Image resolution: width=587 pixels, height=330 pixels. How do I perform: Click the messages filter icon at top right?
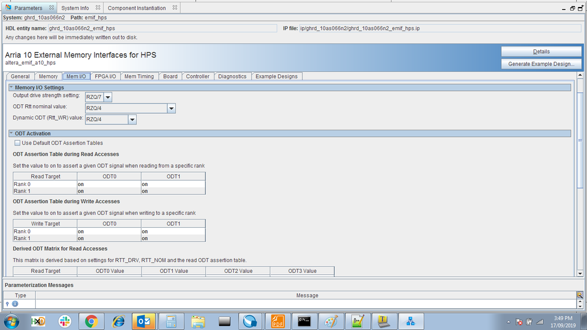pyautogui.click(x=579, y=295)
